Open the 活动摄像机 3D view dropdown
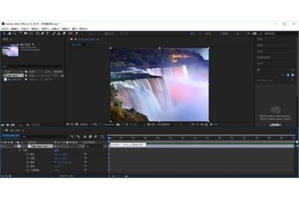The width and height of the screenshot is (299, 199). coord(165,124)
